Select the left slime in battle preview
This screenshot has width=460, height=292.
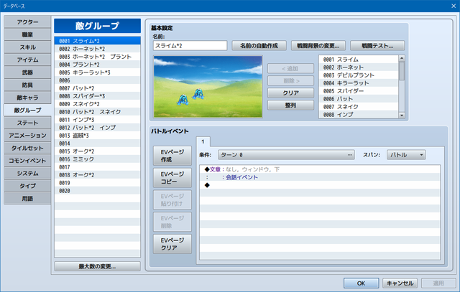click(x=183, y=100)
